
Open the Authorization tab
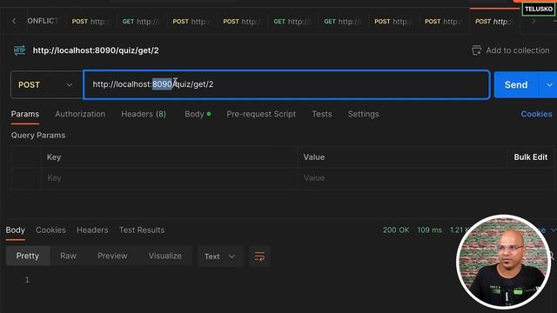80,114
